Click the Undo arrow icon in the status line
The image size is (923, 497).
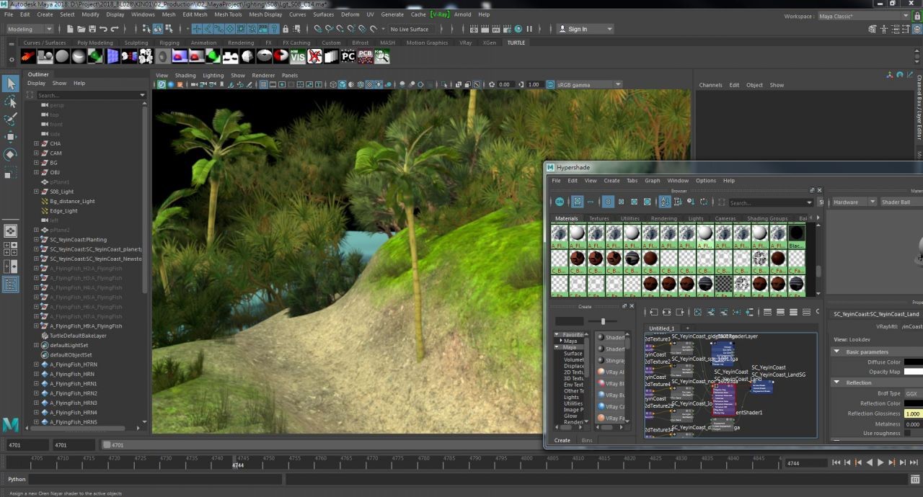[103, 29]
